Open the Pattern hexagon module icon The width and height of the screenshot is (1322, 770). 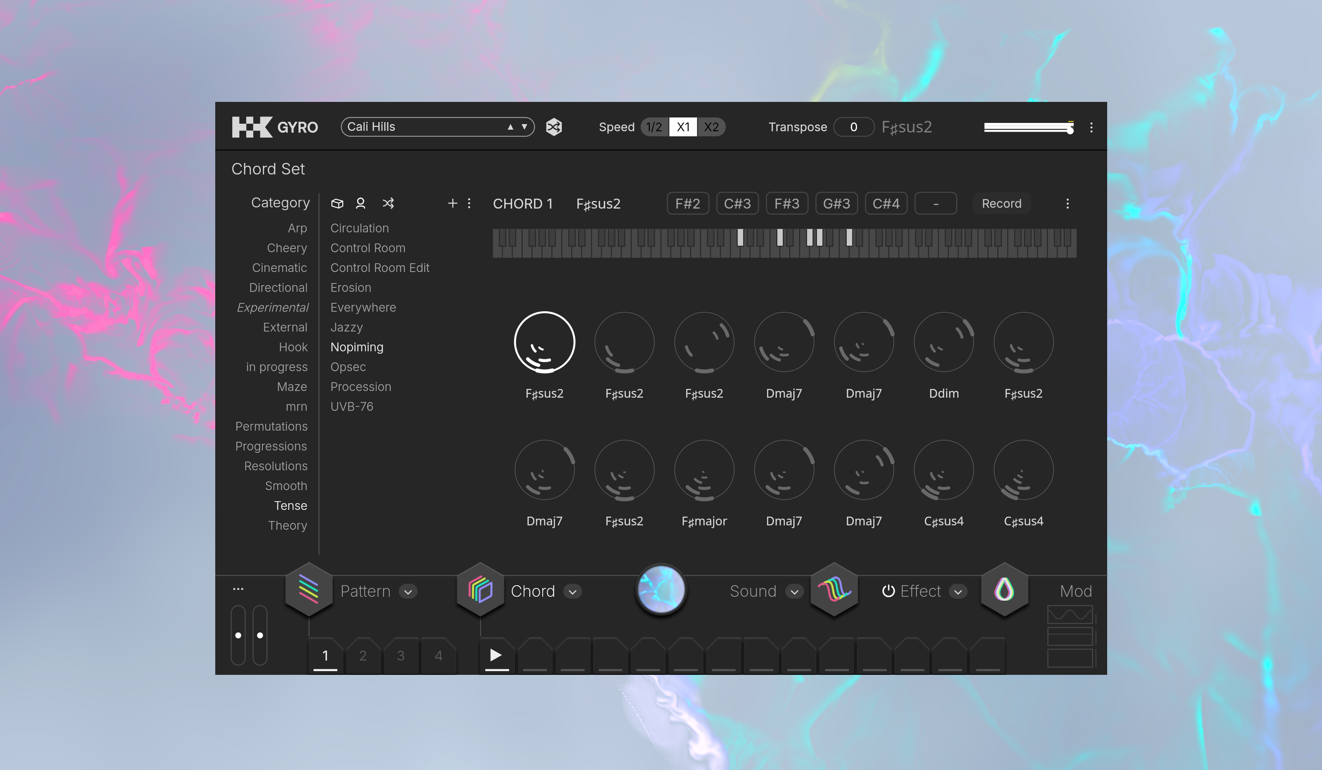point(308,590)
